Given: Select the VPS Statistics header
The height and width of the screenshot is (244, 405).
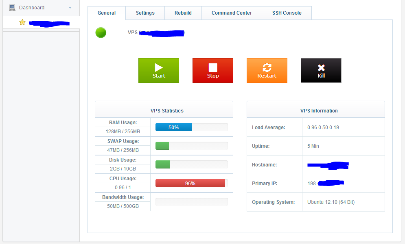Looking at the screenshot, I should click(x=164, y=110).
